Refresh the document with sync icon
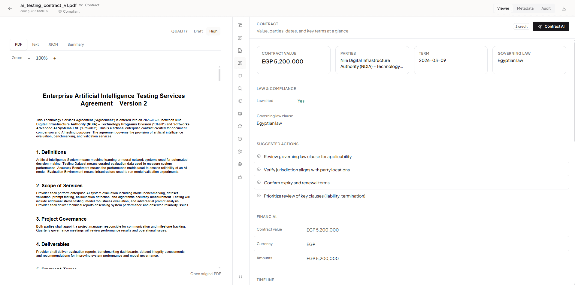The width and height of the screenshot is (575, 285). point(240,126)
